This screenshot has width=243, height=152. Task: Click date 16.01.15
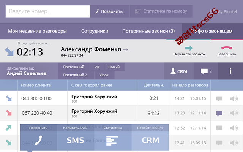198,98
